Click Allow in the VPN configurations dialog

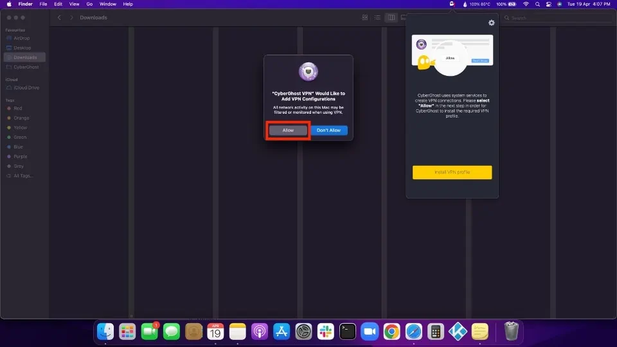coord(288,130)
